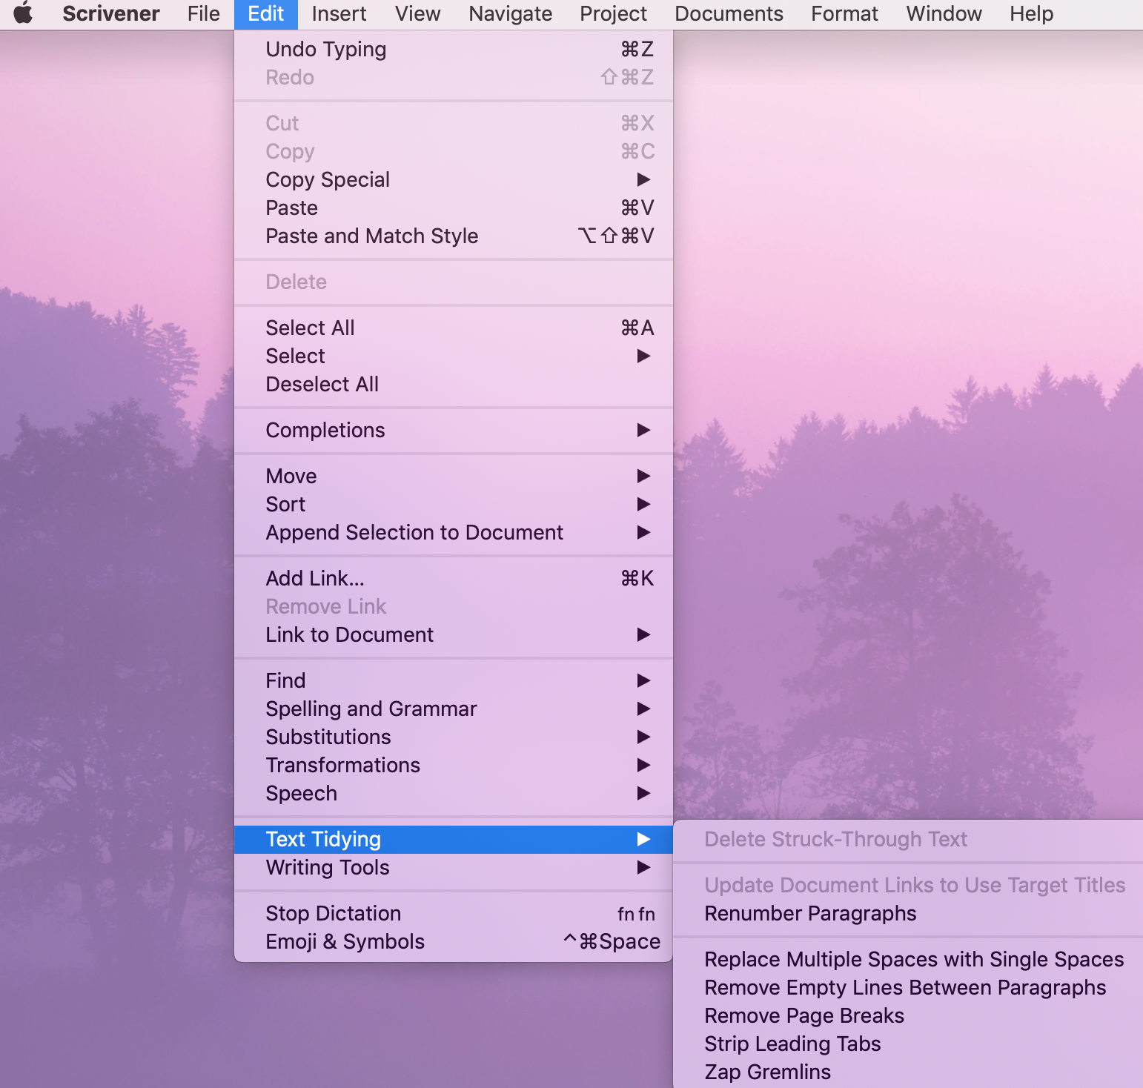The image size is (1143, 1088).
Task: Choose Deselect All
Action: (x=454, y=384)
